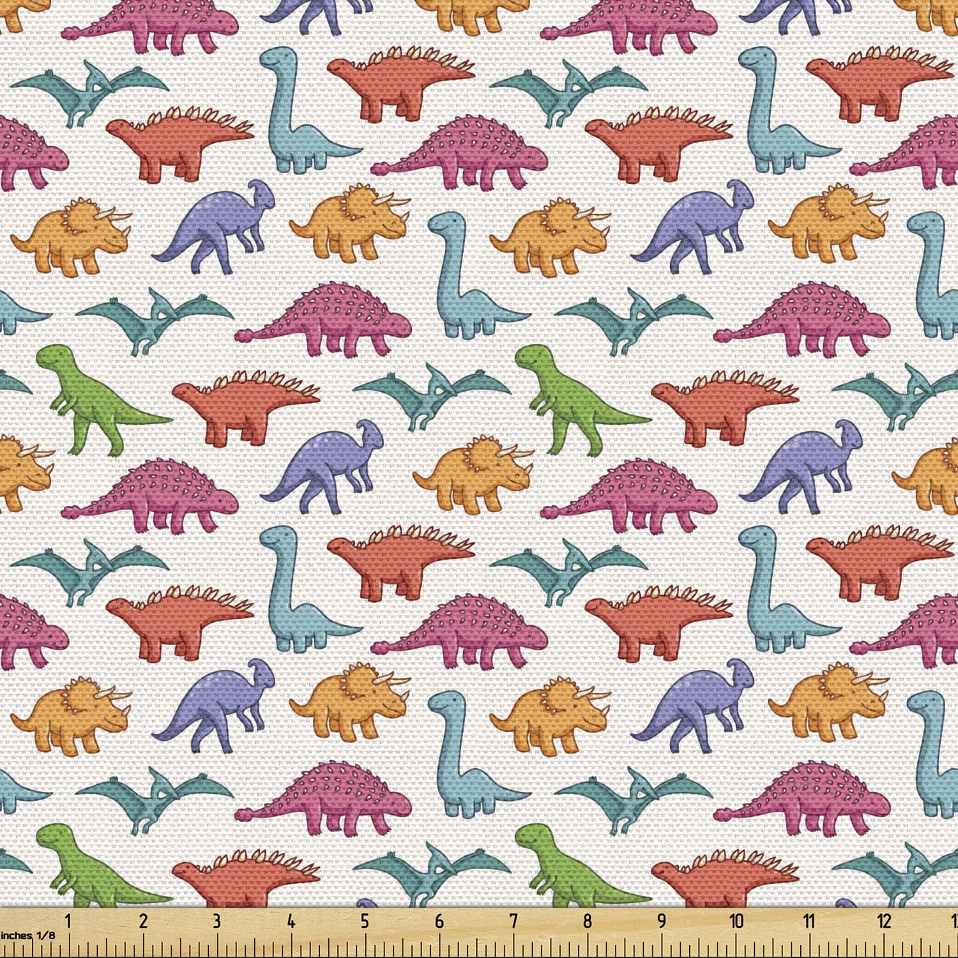The image size is (958, 958).
Task: Select the ruler's 11 inch mark
Action: click(x=809, y=921)
